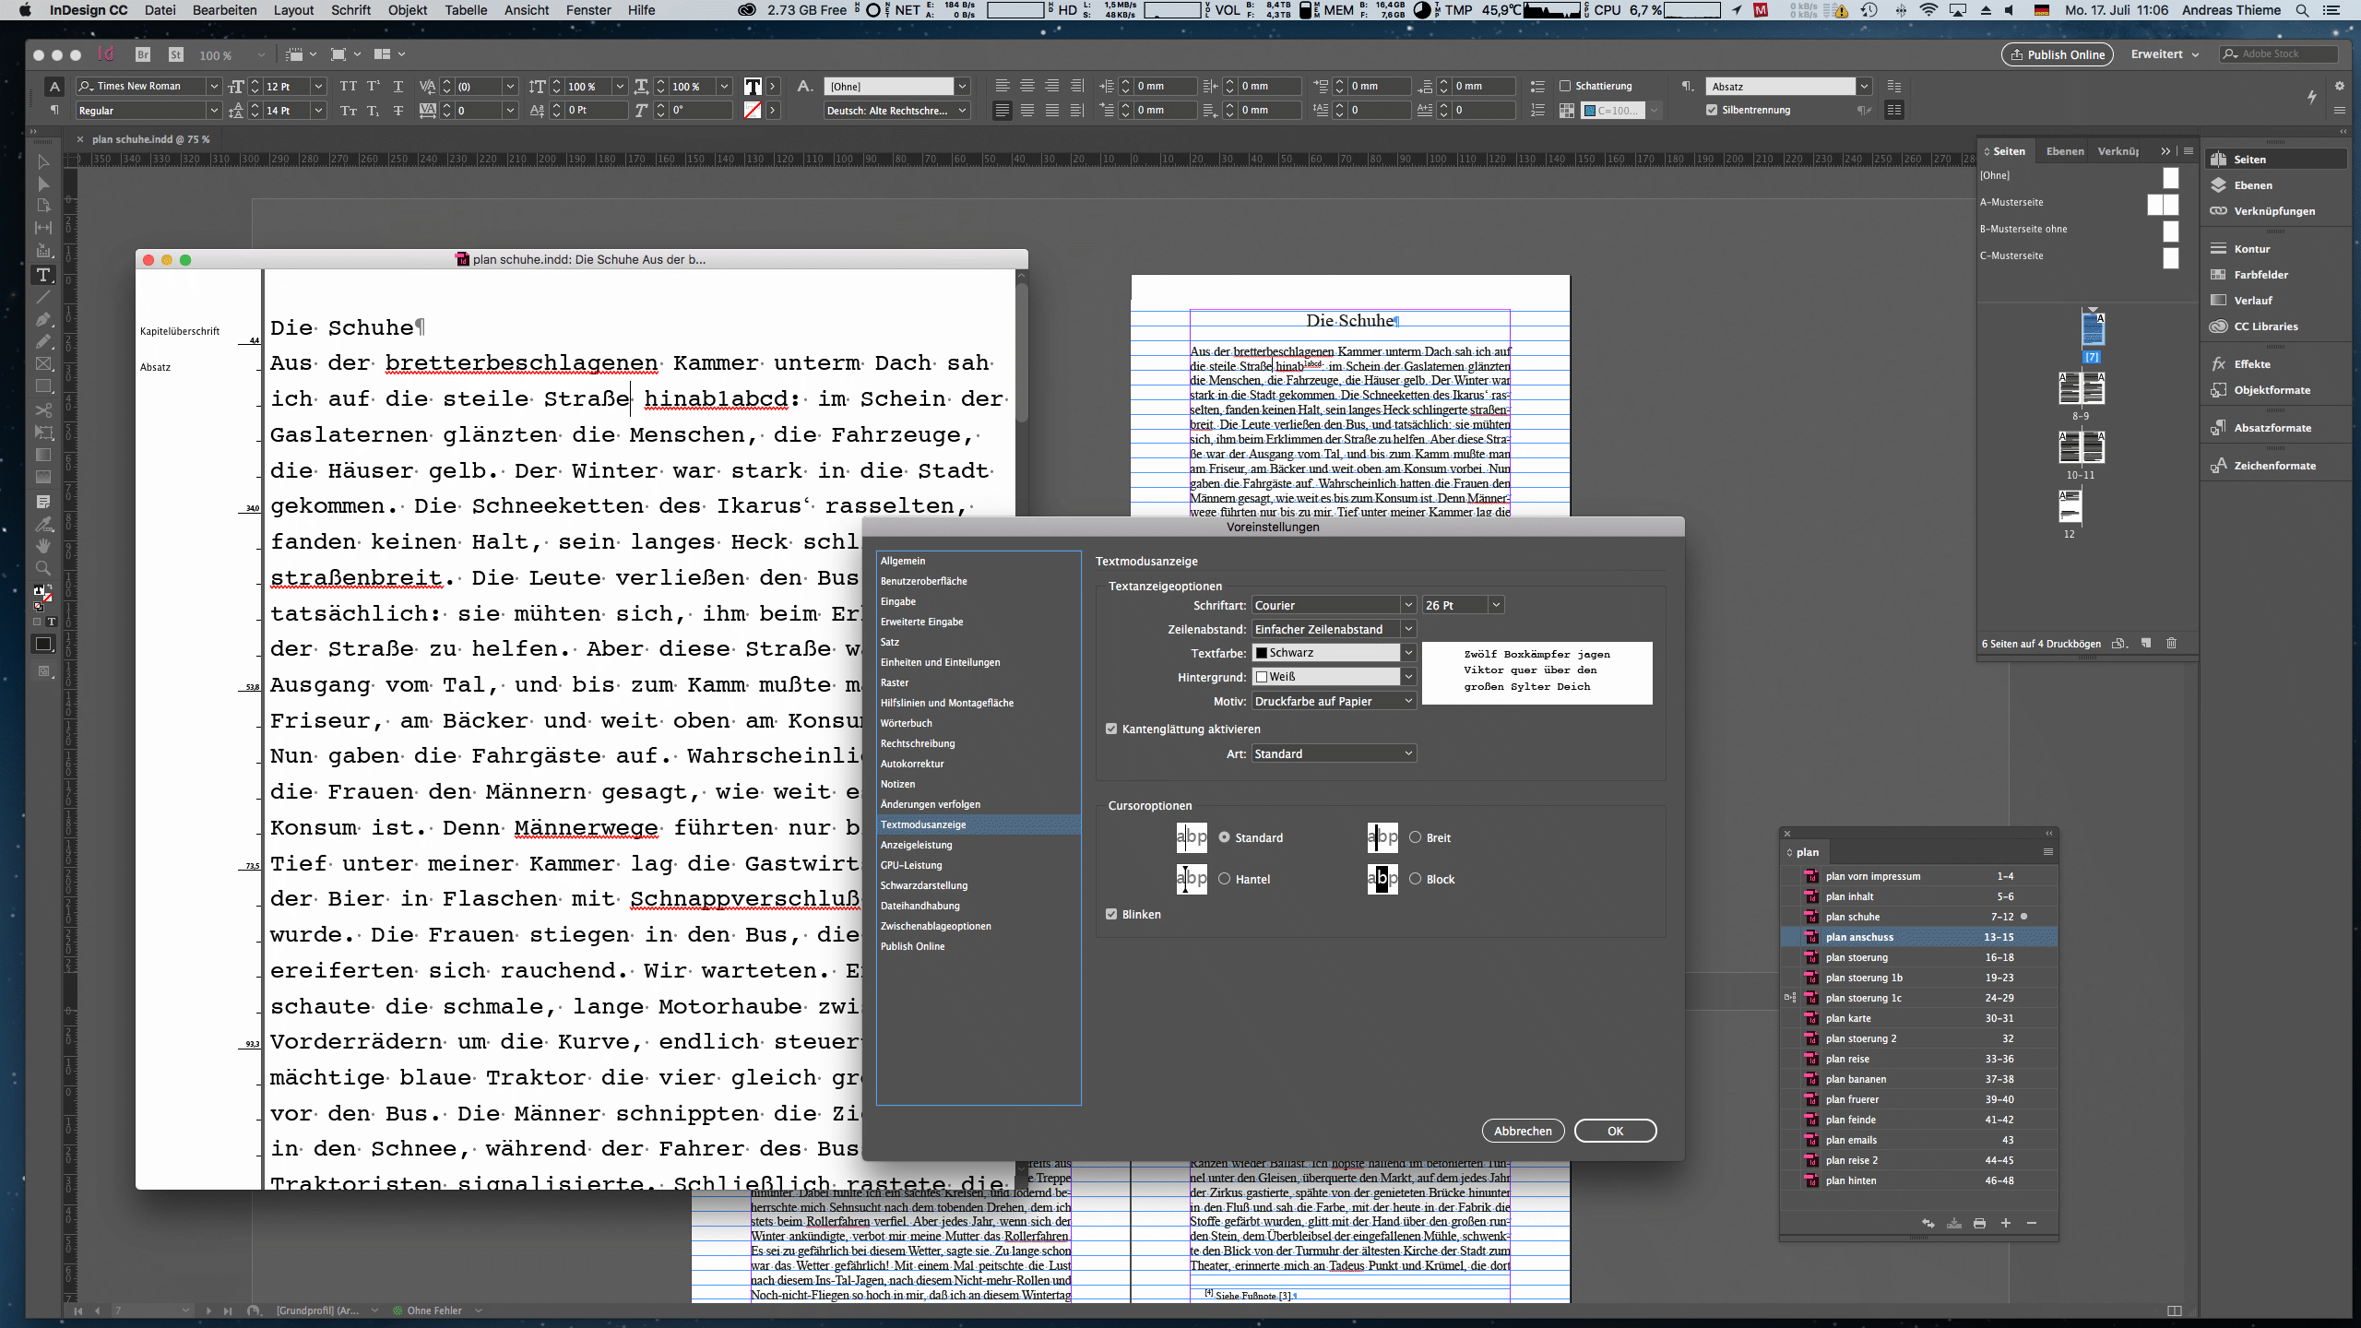Open the Schrift menu

point(350,10)
